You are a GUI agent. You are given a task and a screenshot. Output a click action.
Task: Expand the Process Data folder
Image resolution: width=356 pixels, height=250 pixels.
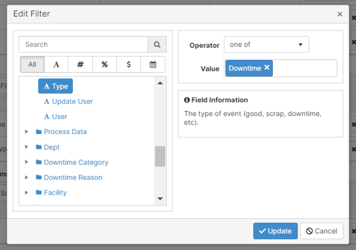point(26,131)
